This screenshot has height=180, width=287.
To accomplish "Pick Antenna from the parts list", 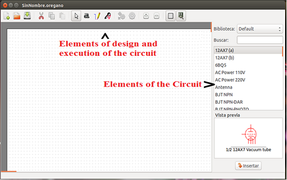I will point(248,87).
